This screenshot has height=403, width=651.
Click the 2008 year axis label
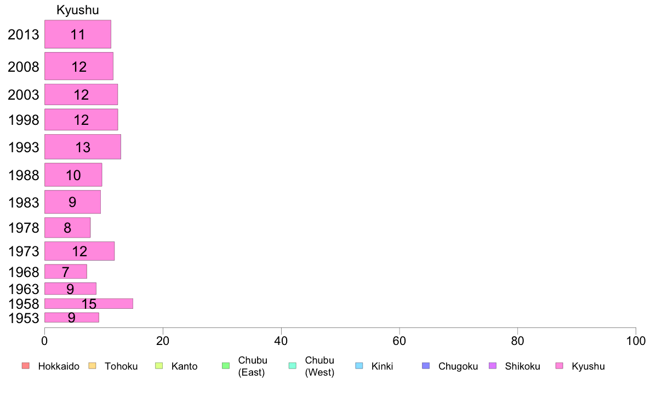click(23, 67)
